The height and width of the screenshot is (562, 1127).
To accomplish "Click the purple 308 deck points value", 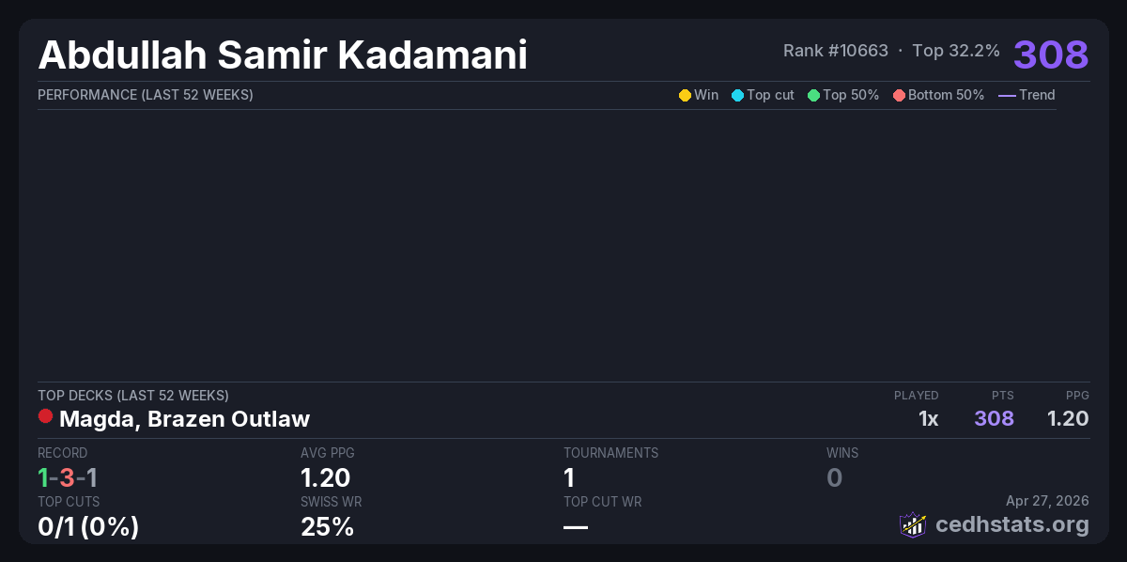I will tap(994, 418).
